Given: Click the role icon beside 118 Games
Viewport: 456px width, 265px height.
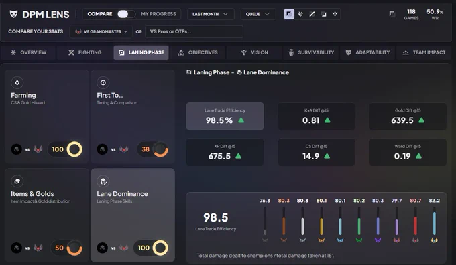Looking at the screenshot, I should (392, 14).
